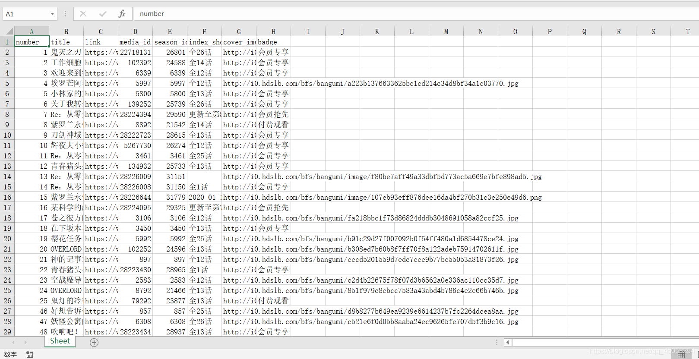Click badge cell '会员抢先' in row 8
This screenshot has height=359, width=699.
273,114
